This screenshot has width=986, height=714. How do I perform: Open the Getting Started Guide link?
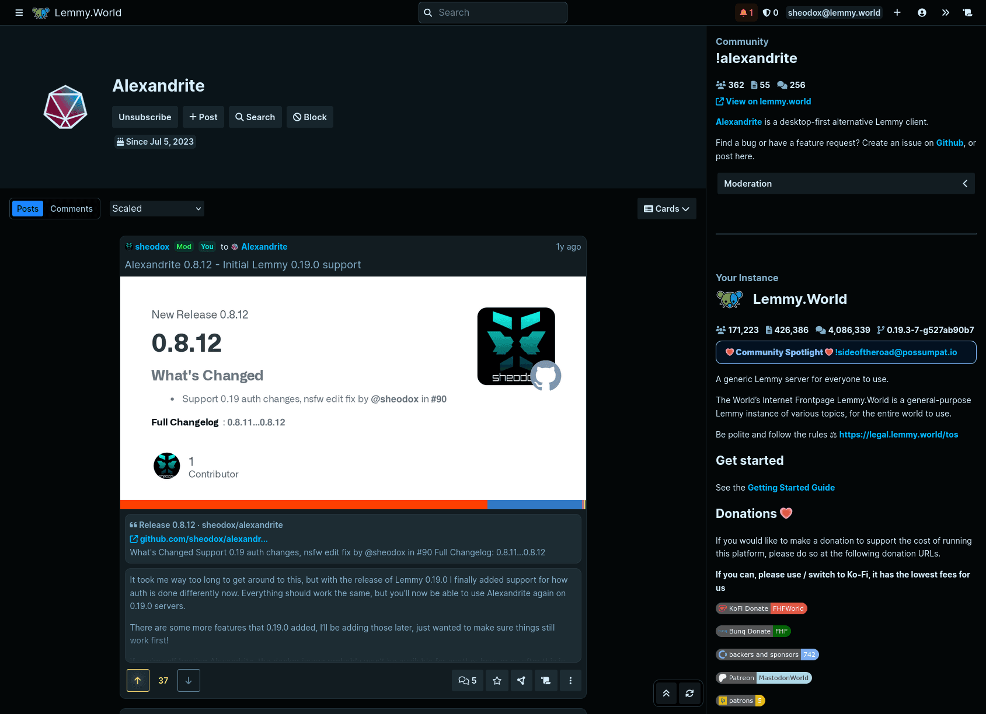coord(791,487)
